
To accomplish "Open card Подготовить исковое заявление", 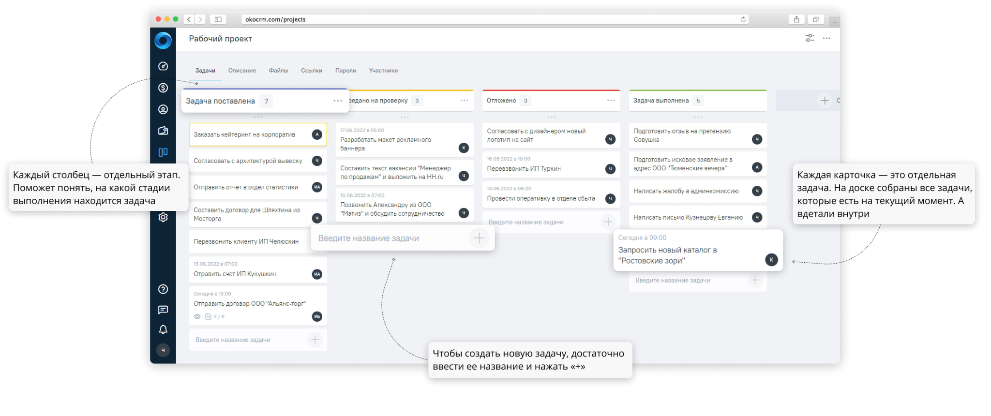I will pos(698,164).
